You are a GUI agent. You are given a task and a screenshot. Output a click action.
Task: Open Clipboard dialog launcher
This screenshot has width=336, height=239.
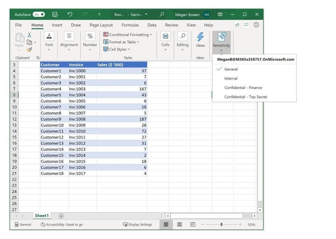click(38, 58)
